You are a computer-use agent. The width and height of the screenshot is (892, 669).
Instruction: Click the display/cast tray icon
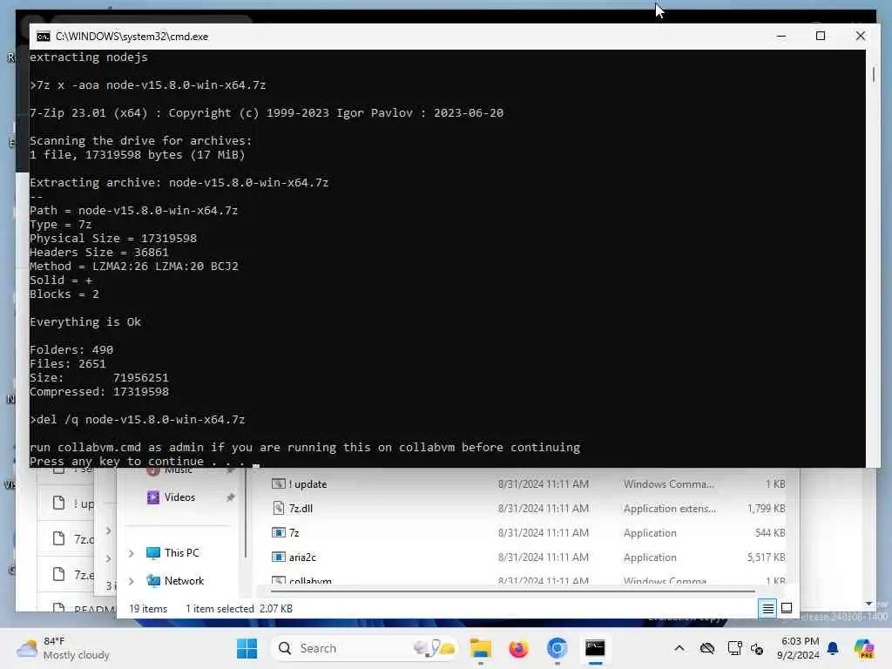click(x=734, y=648)
